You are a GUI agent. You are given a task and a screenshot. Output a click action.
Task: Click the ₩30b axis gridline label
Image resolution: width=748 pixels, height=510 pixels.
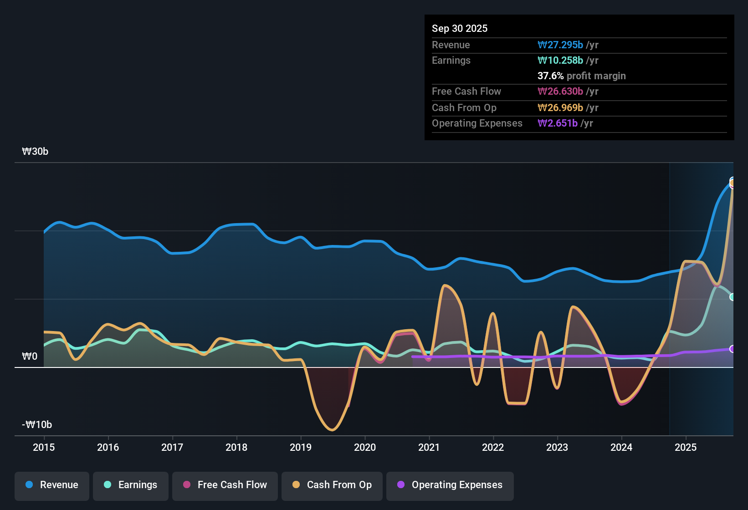point(35,152)
